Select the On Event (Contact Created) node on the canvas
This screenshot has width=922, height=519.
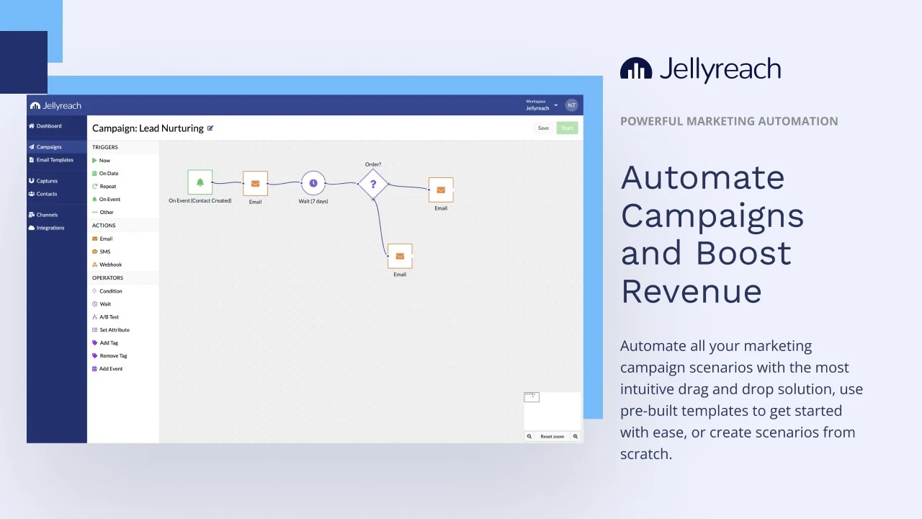click(x=200, y=182)
